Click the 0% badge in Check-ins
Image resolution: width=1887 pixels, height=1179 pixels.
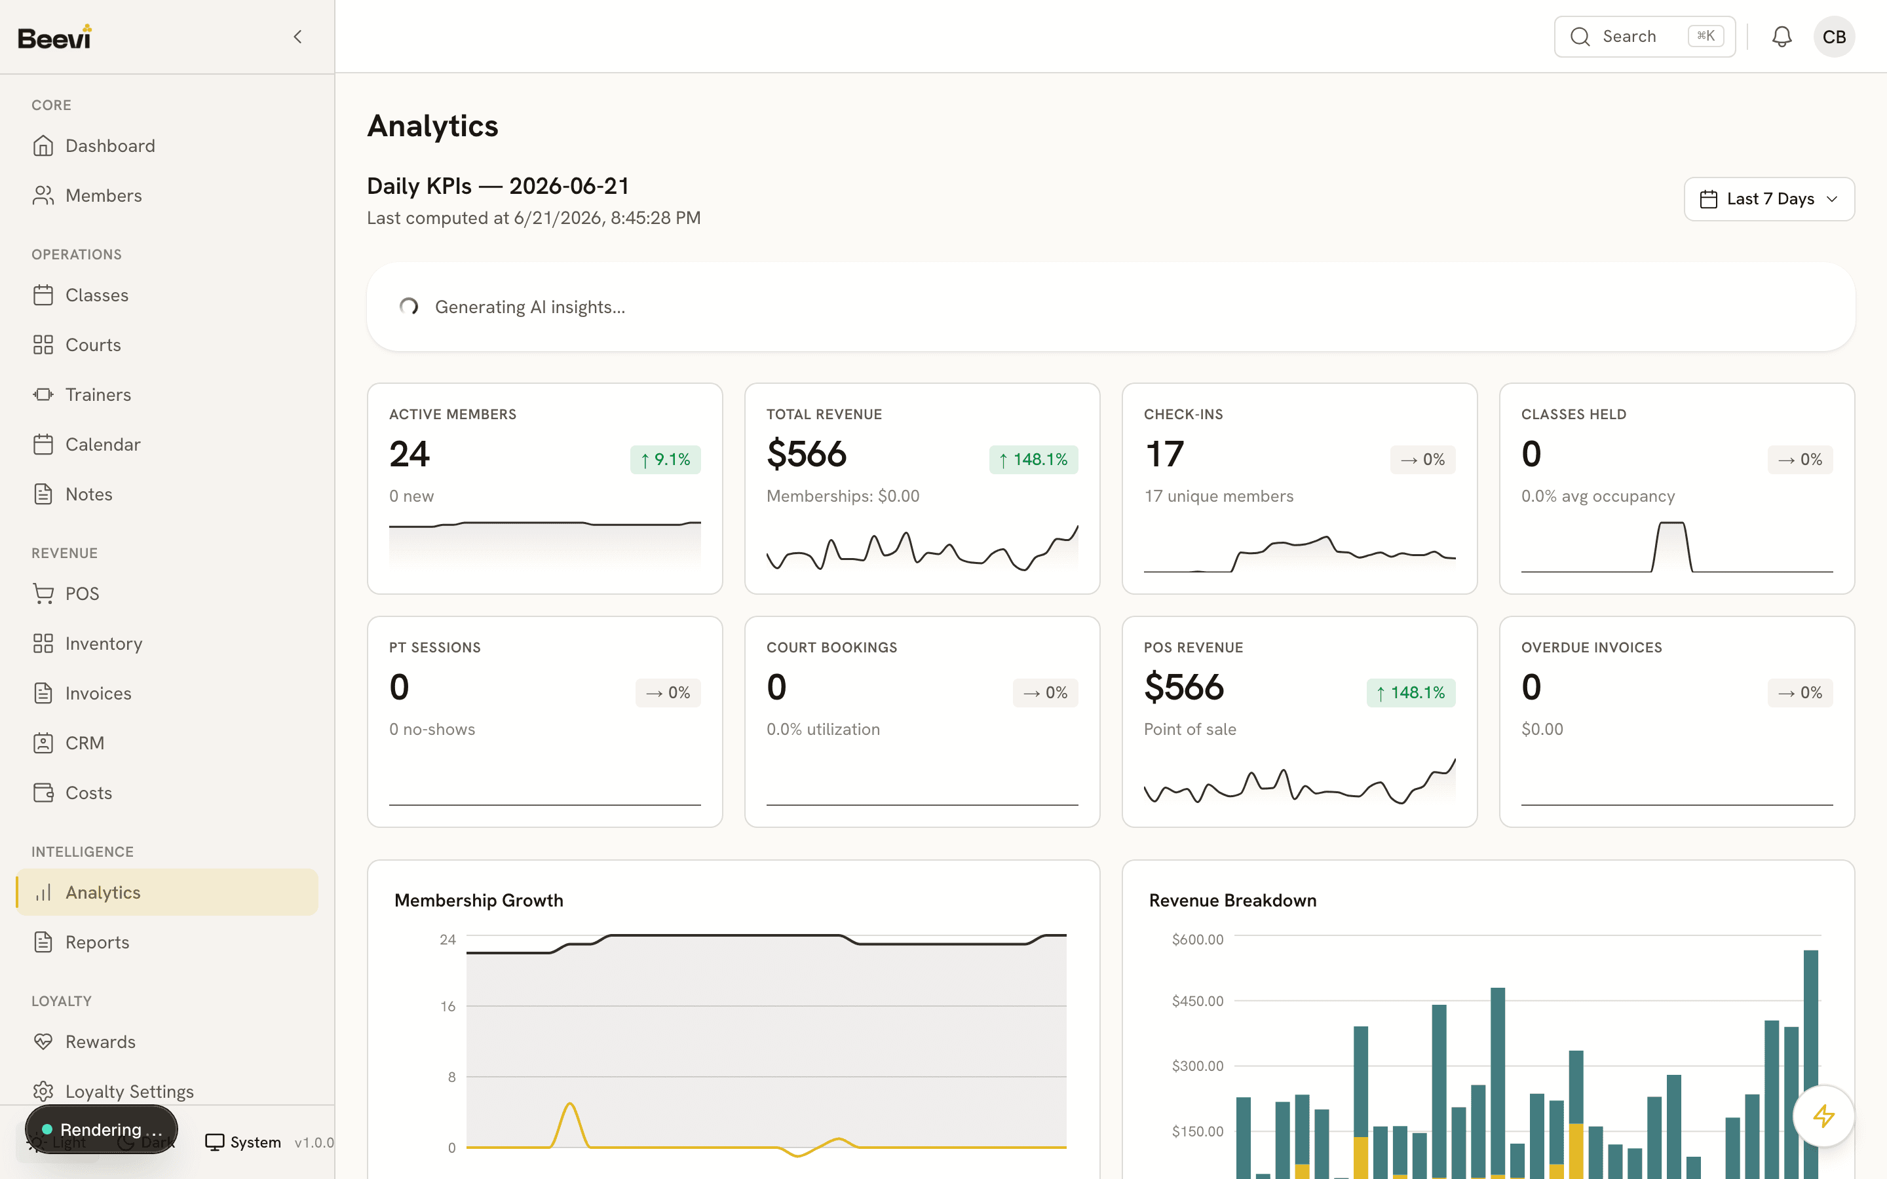tap(1422, 459)
